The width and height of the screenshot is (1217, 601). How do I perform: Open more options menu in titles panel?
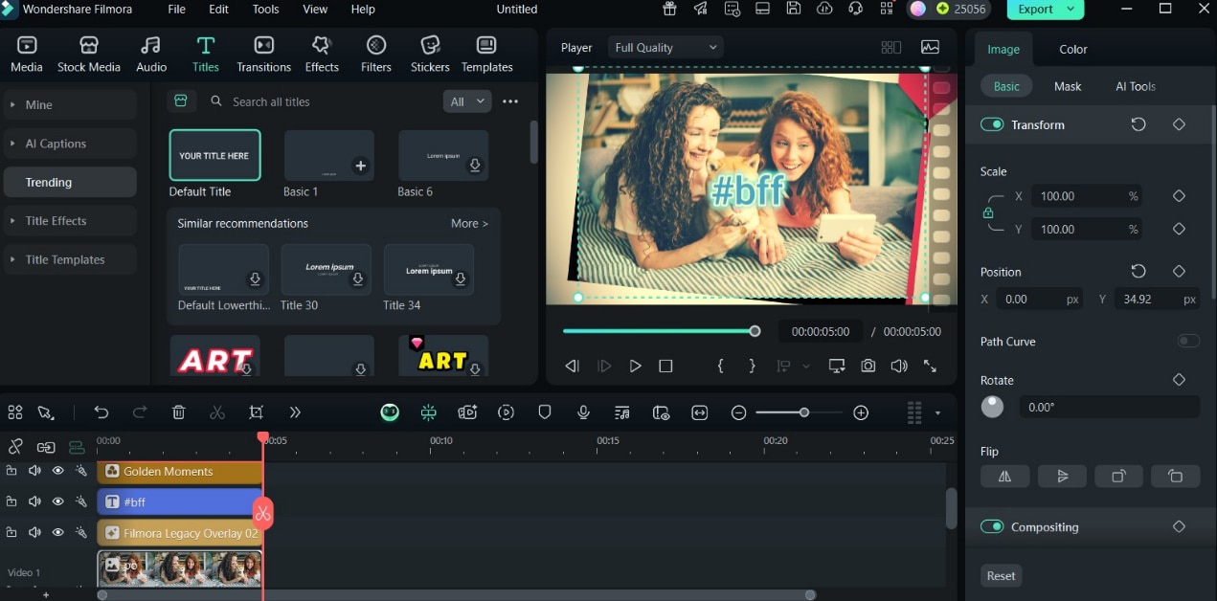tap(510, 101)
